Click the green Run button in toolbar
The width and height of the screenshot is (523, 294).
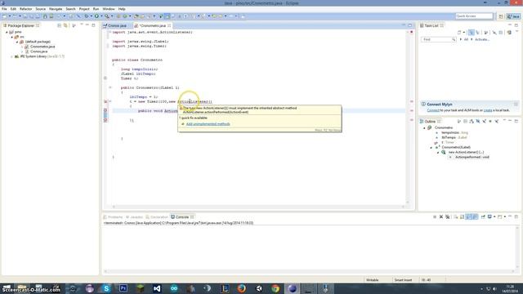[96, 16]
